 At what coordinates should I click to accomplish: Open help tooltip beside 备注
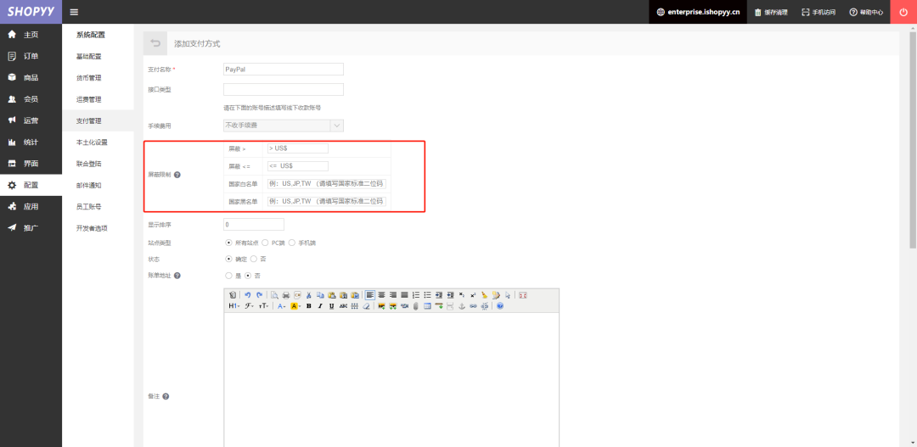click(166, 396)
